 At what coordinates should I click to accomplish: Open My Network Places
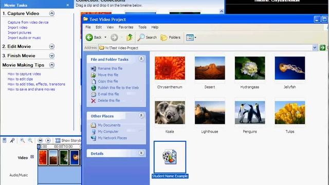pyautogui.click(x=112, y=138)
